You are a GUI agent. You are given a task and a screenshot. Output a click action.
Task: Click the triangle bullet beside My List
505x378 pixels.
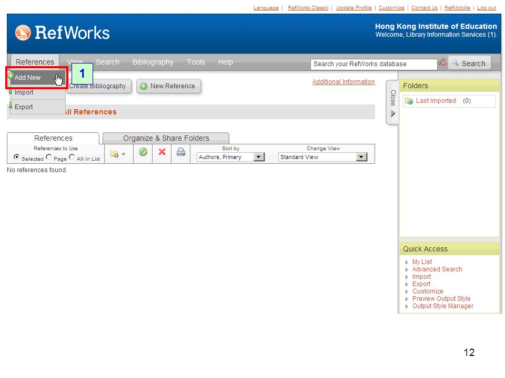coord(407,262)
